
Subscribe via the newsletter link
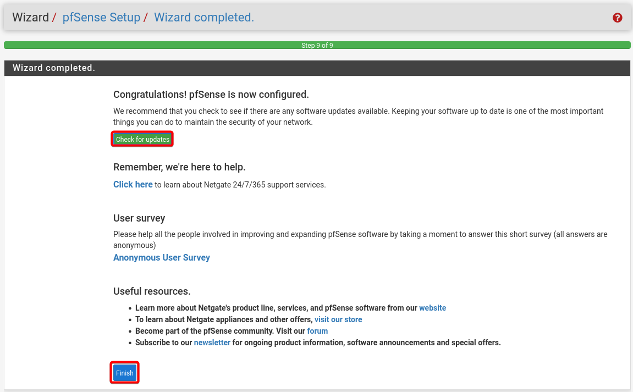pos(212,343)
